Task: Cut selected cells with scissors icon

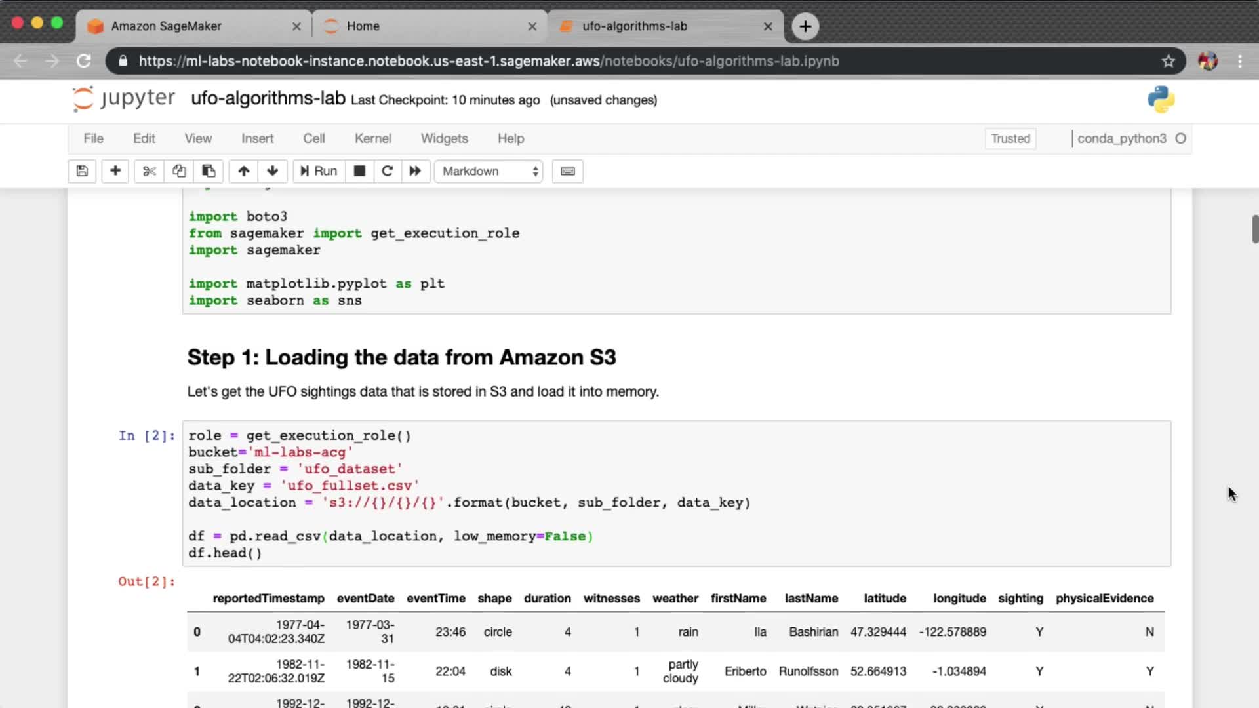Action: click(x=150, y=171)
